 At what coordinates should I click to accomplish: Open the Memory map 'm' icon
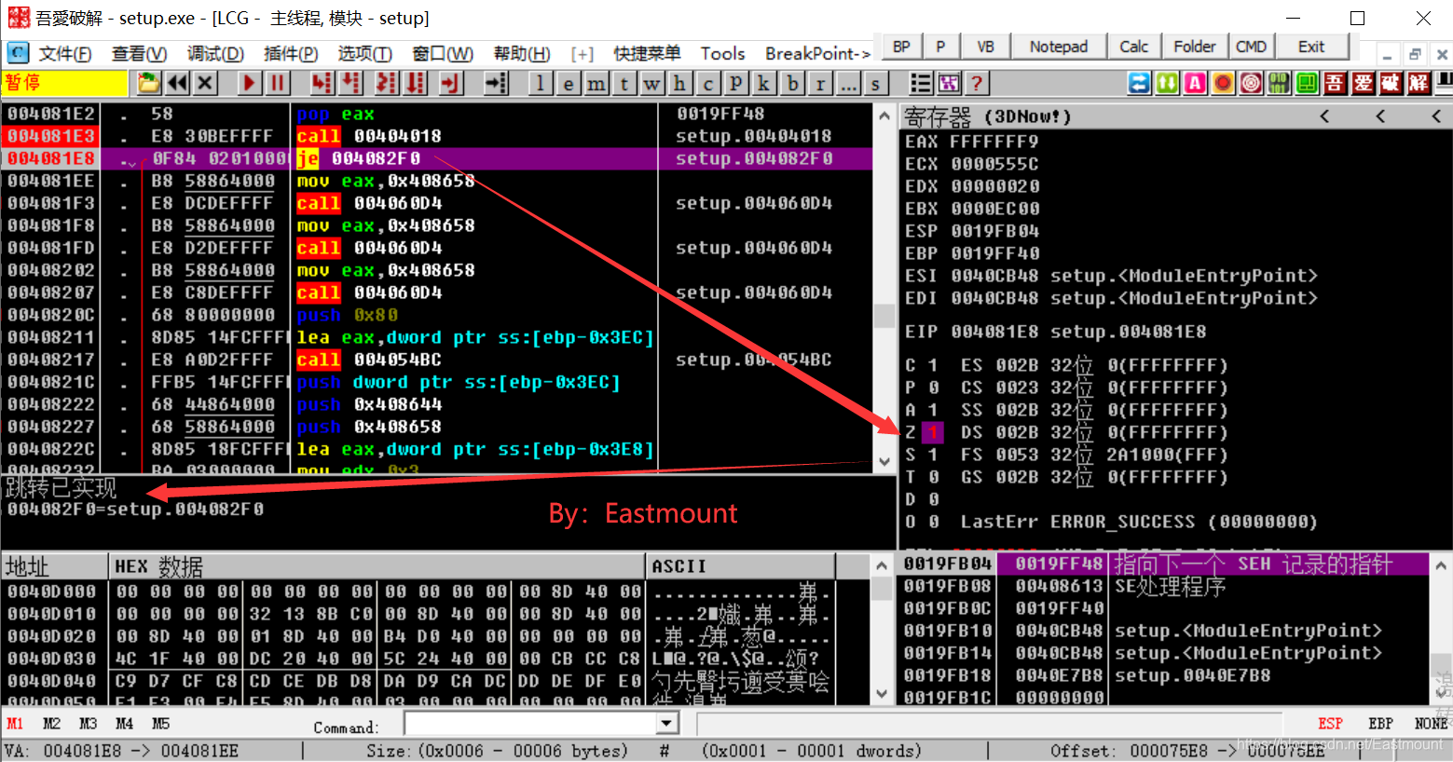596,83
